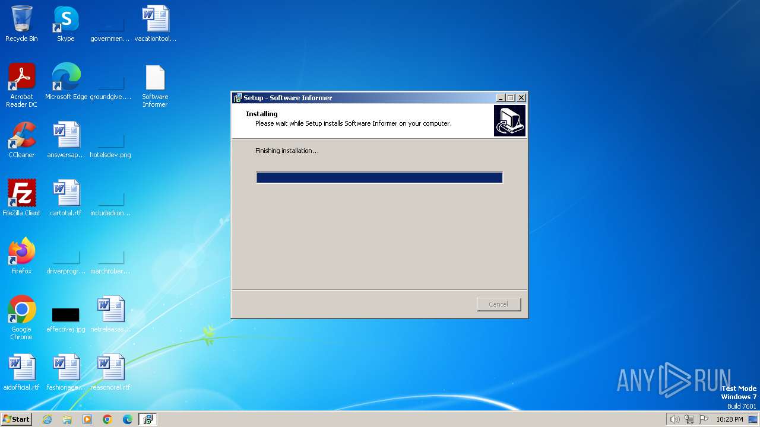This screenshot has width=760, height=427.
Task: Open the Recycle Bin desktop icon
Action: pyautogui.click(x=21, y=24)
